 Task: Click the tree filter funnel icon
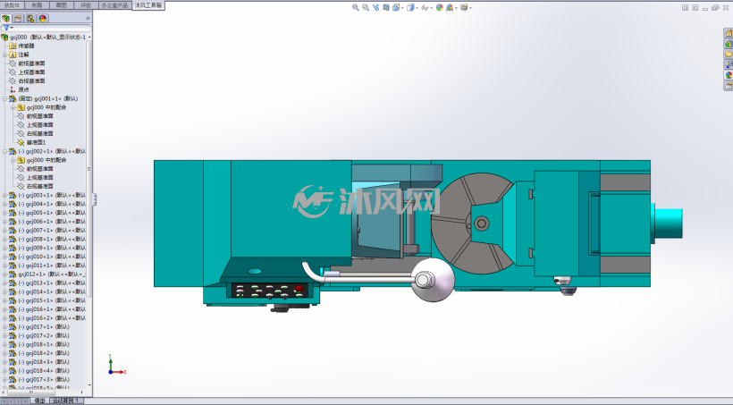[x=6, y=28]
